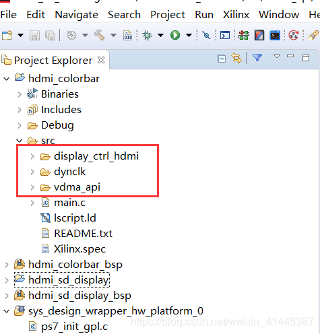Click the Project Explorer filter icon
The image size is (320, 334).
[x=257, y=58]
